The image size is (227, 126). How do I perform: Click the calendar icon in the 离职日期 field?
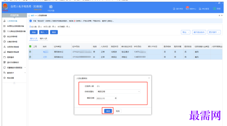[116, 98]
